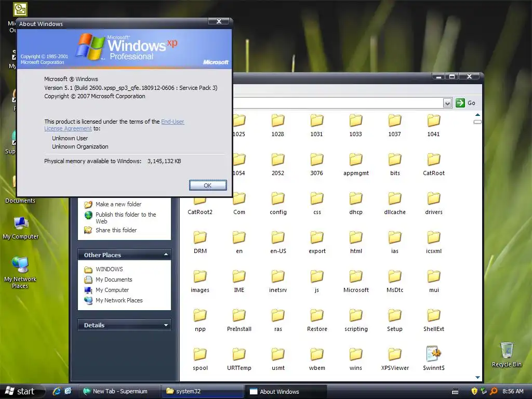Click the Go button in Explorer
Image resolution: width=532 pixels, height=399 pixels.
click(x=465, y=103)
